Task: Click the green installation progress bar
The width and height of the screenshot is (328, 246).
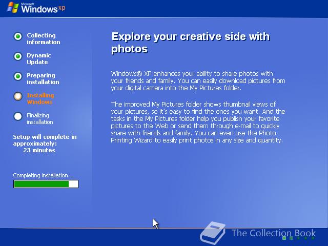Action: pyautogui.click(x=46, y=184)
